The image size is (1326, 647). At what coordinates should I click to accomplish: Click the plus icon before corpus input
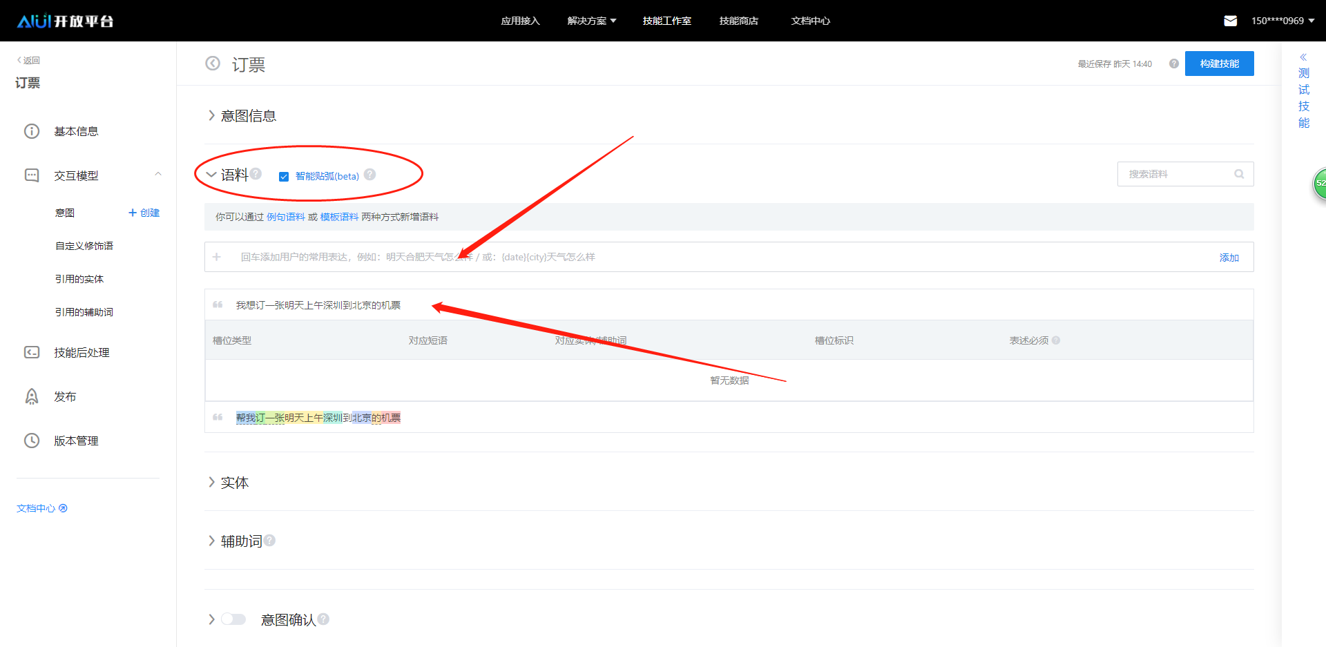pos(216,256)
